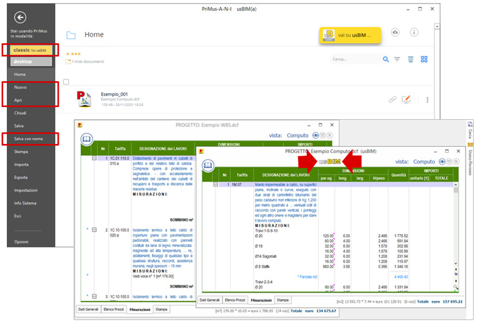The image size is (484, 331).
Task: Select Salva con nome in sidebar
Action: click(28, 139)
